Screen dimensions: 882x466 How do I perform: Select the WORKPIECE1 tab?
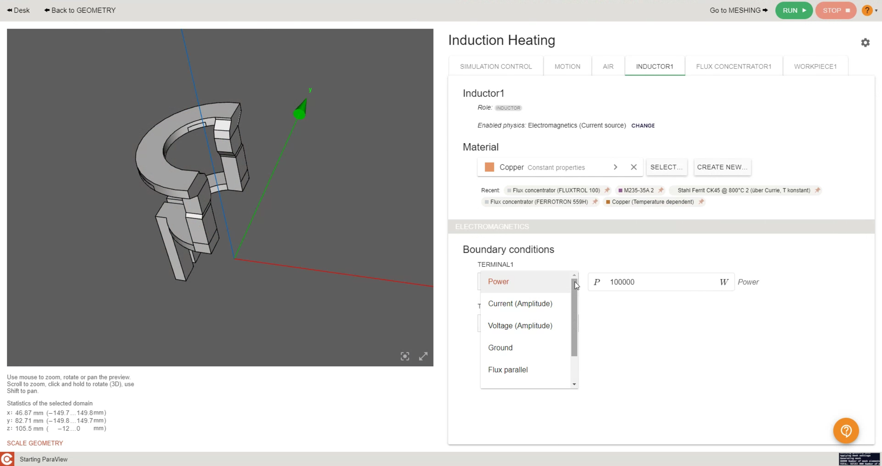[815, 66]
